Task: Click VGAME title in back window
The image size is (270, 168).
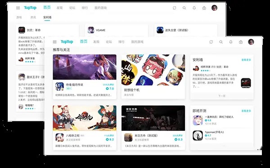Action: (x=100, y=30)
